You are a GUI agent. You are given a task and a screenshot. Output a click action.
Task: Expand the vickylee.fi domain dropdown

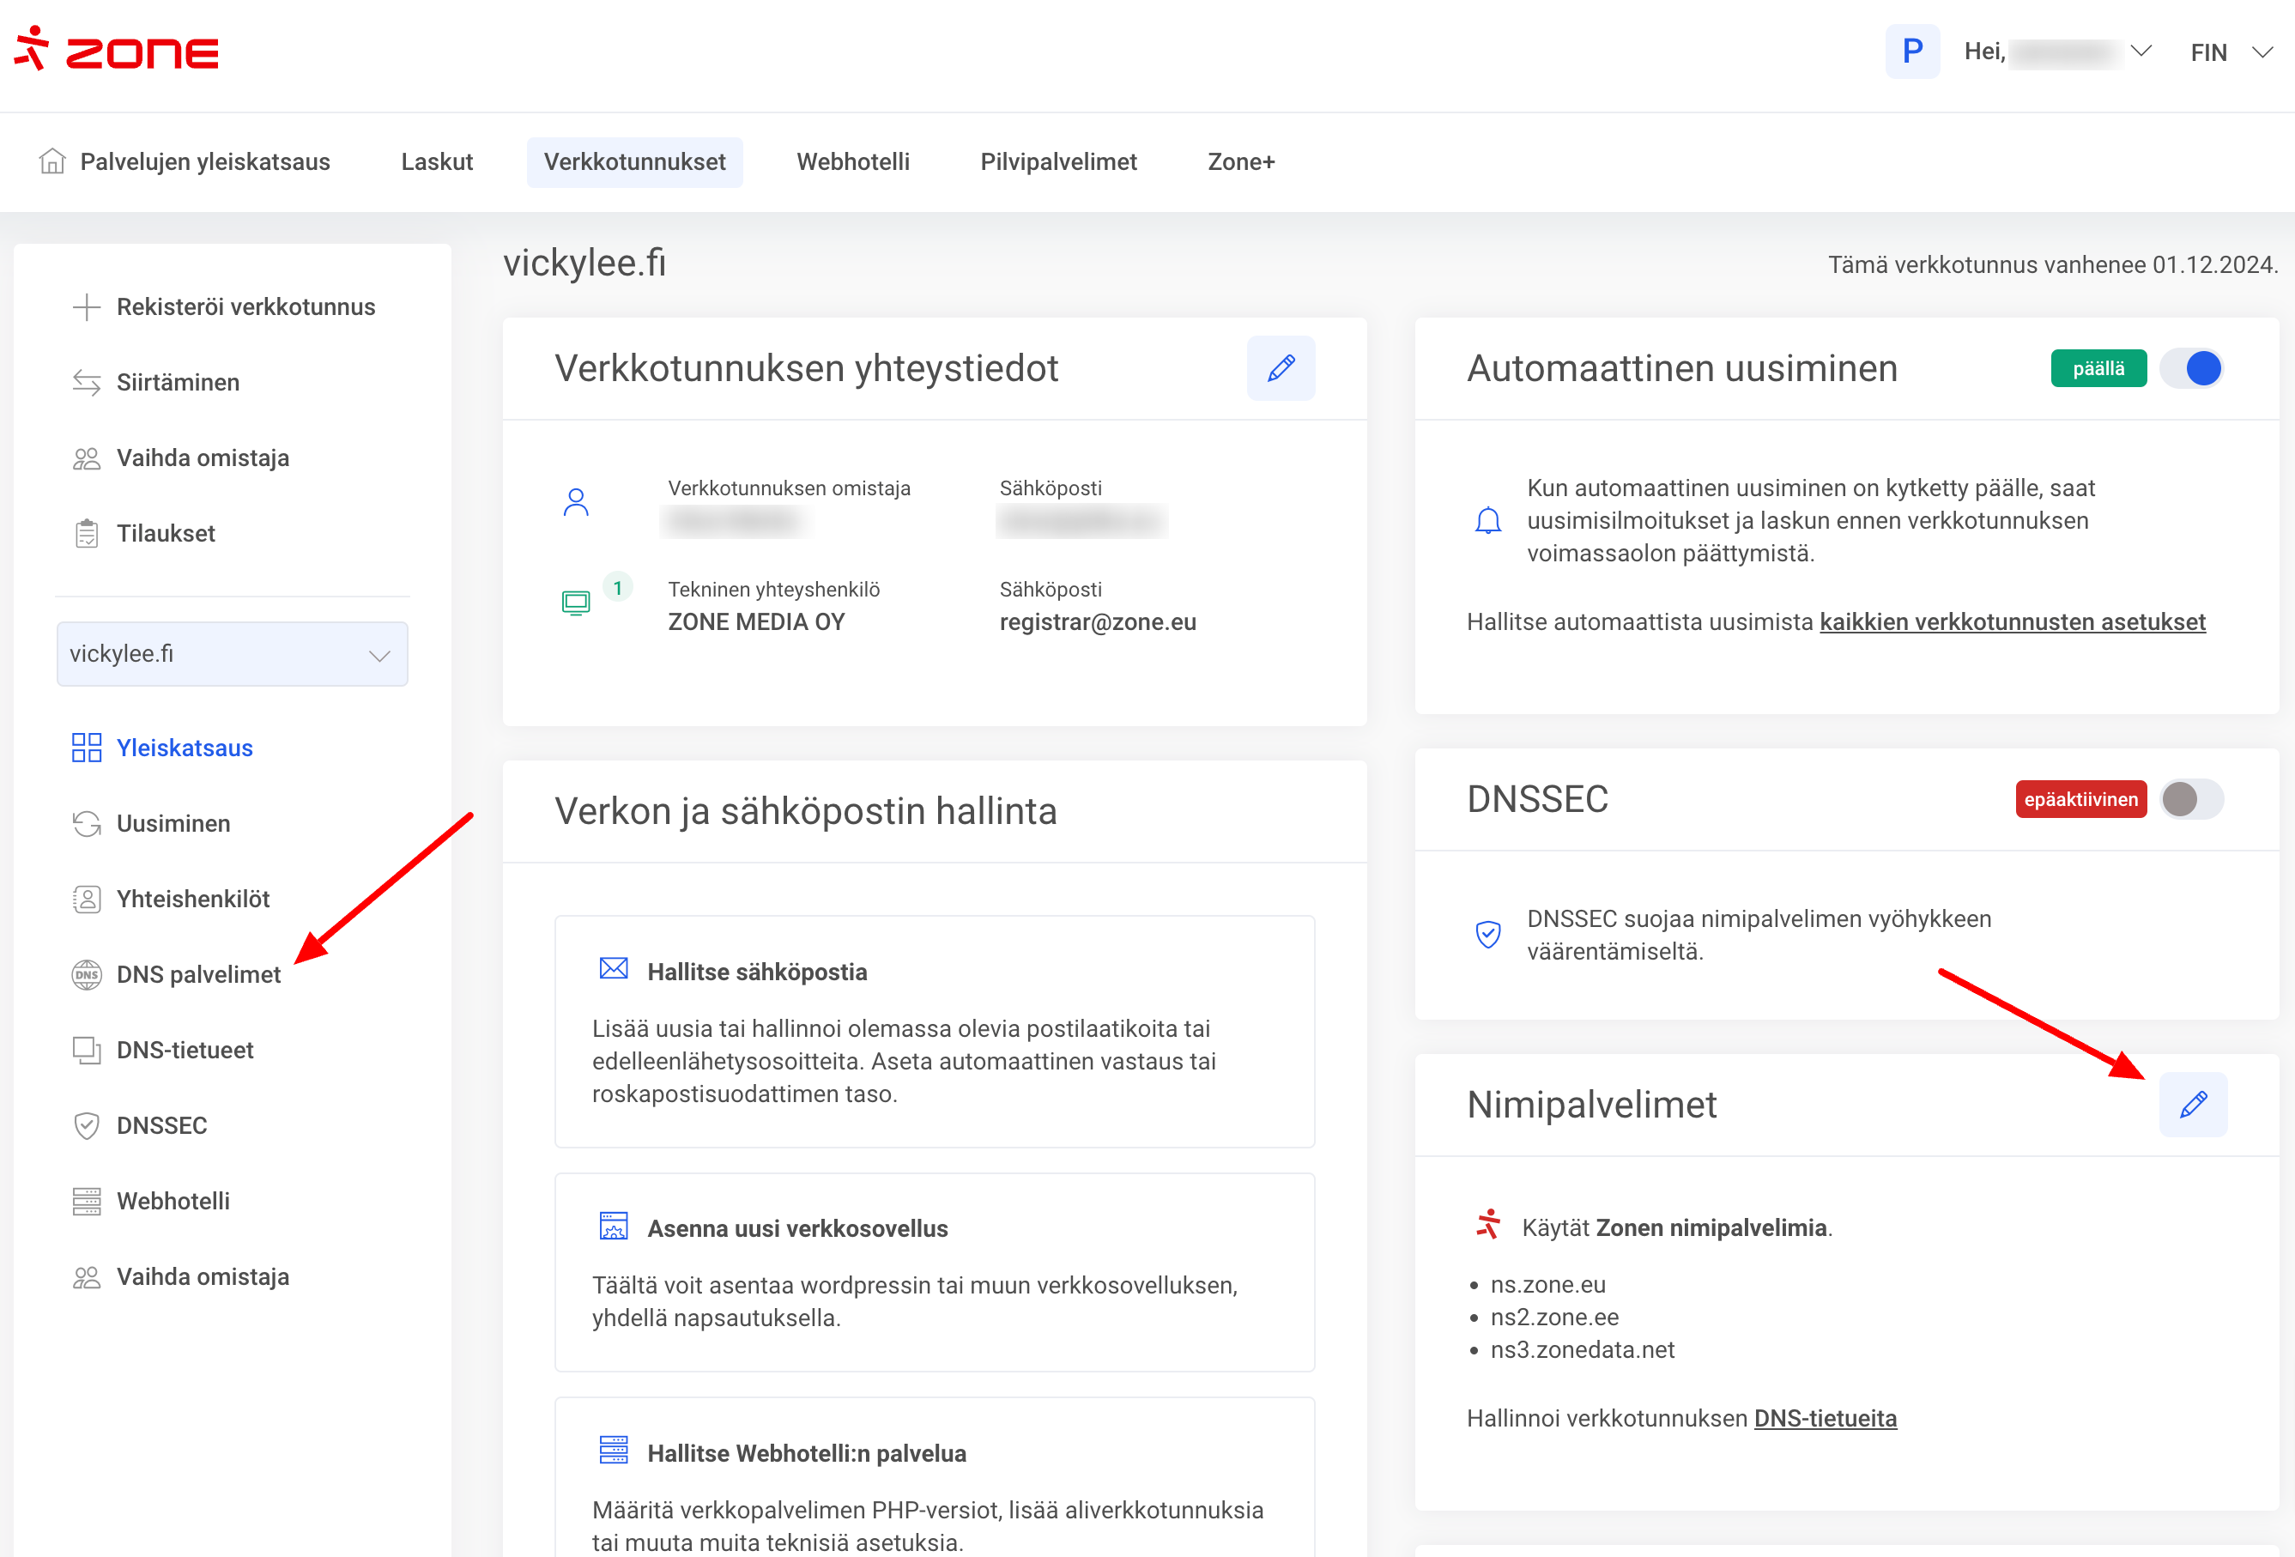(232, 653)
